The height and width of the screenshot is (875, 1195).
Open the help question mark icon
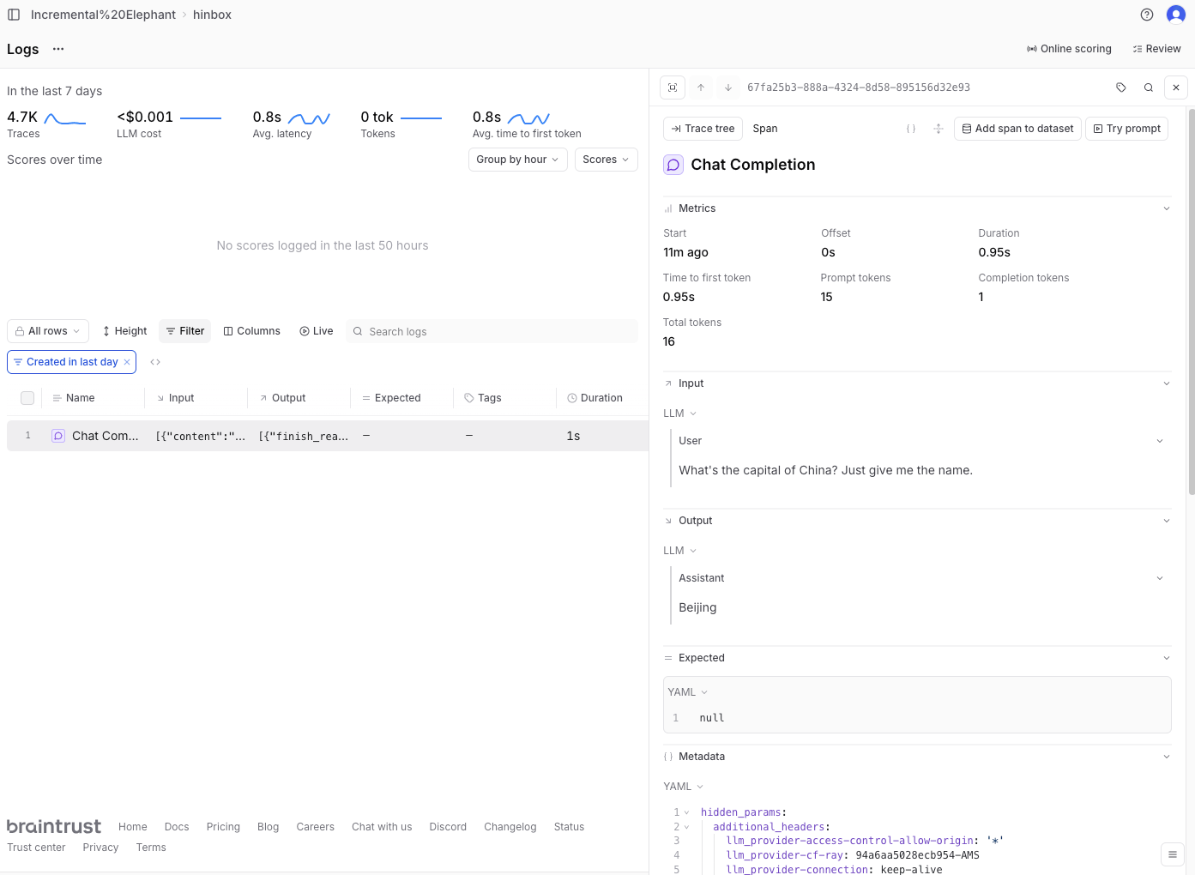1146,15
